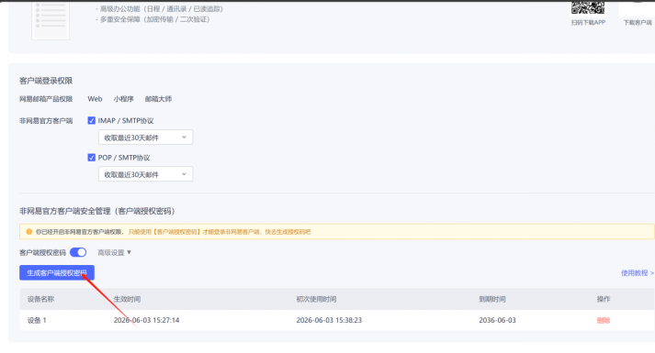This screenshot has width=655, height=353.
Task: Click the document thumbnail image at top
Action: [51, 20]
